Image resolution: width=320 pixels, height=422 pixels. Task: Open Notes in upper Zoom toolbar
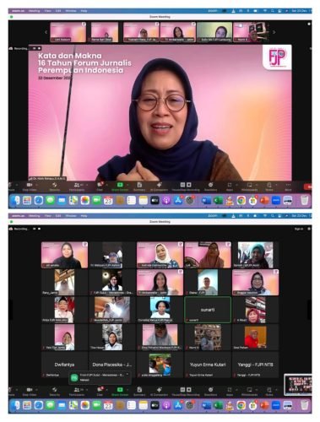[269, 187]
